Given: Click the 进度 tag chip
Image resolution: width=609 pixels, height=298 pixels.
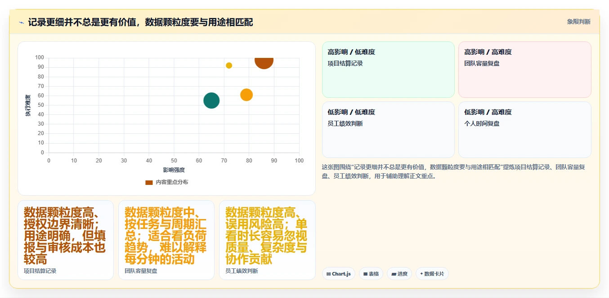Looking at the screenshot, I should [x=399, y=274].
